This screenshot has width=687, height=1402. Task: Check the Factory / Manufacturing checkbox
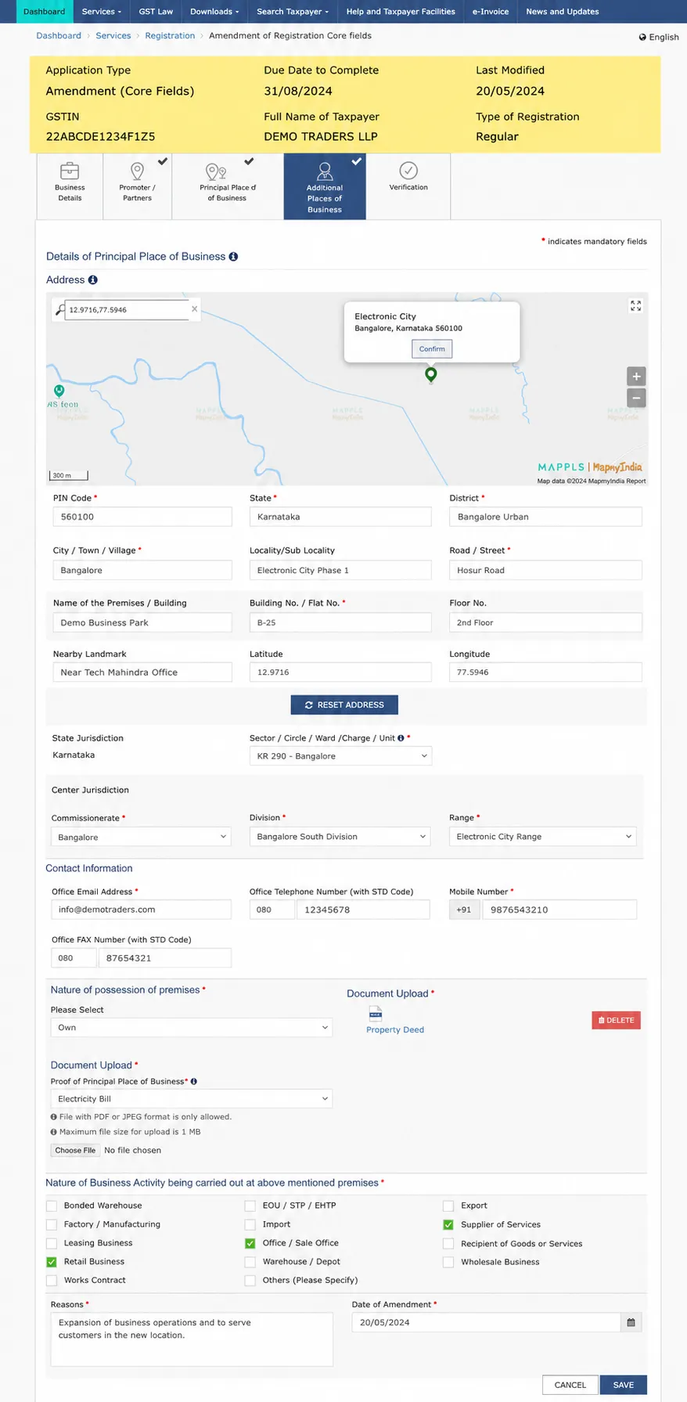point(52,1224)
